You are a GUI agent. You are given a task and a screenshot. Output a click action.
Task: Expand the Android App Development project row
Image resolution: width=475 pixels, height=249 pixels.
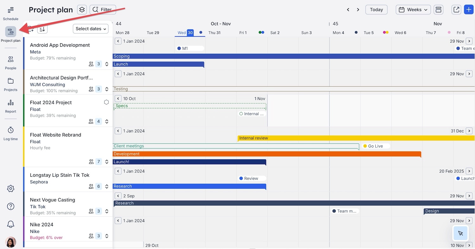pyautogui.click(x=107, y=64)
